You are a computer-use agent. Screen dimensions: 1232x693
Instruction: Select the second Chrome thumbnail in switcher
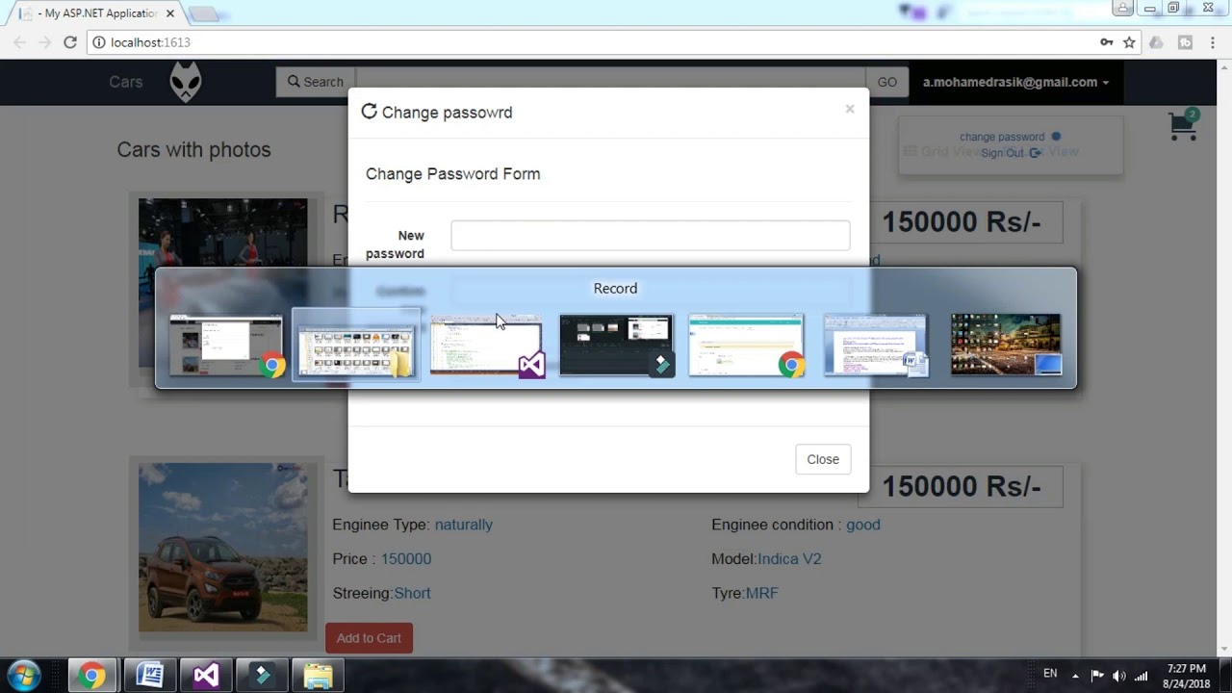point(746,345)
